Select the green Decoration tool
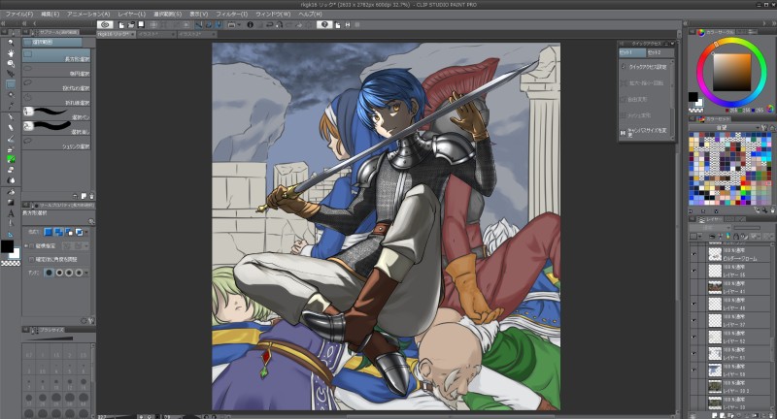The height and width of the screenshot is (419, 777). 11,159
